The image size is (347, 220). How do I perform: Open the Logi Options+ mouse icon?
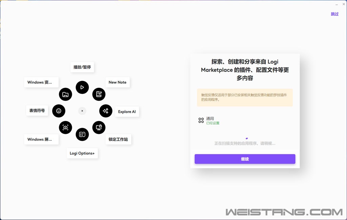(82, 134)
